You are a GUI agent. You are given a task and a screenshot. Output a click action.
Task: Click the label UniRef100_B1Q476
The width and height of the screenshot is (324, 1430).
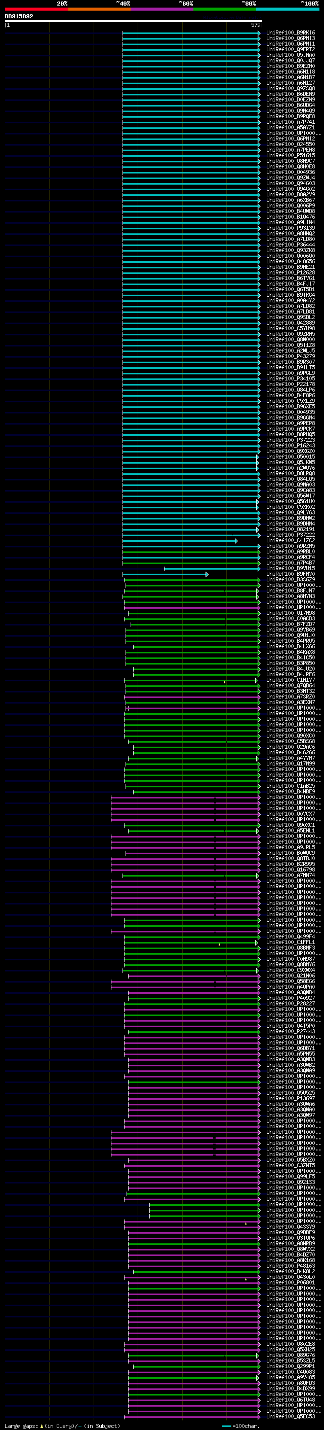[x=291, y=217]
